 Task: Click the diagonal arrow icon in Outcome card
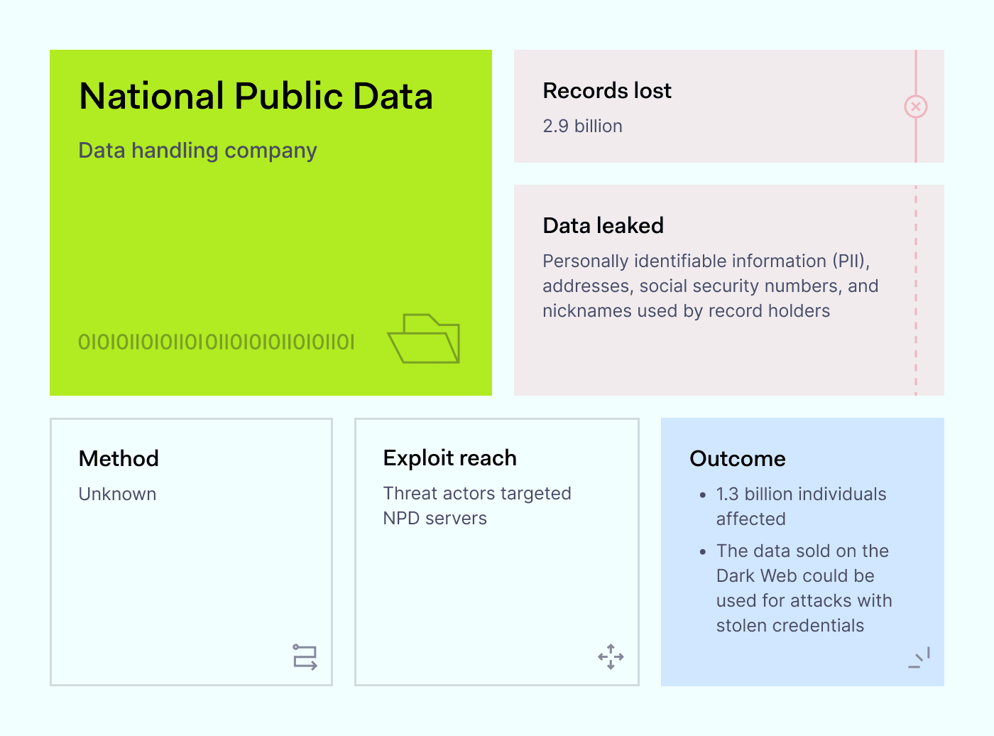click(x=919, y=658)
